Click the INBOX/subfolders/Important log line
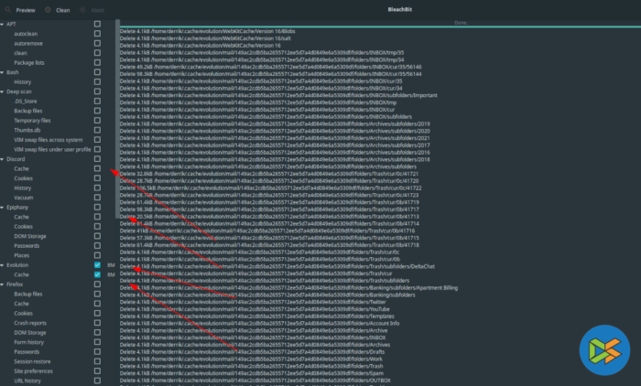Image resolution: width=641 pixels, height=386 pixels. pyautogui.click(x=278, y=95)
